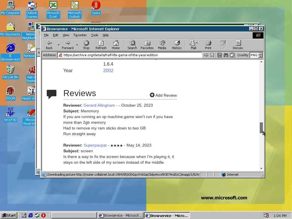Open the Help menu

point(106,35)
